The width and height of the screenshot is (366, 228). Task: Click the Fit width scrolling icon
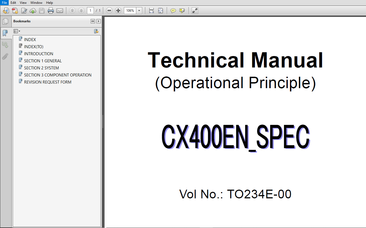click(152, 11)
